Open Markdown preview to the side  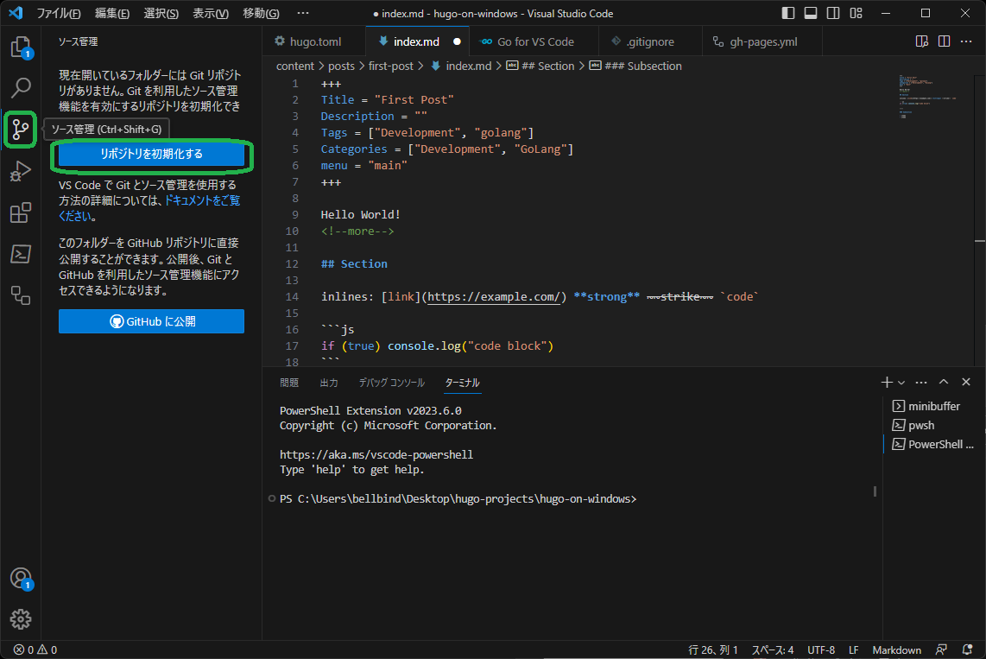tap(922, 41)
